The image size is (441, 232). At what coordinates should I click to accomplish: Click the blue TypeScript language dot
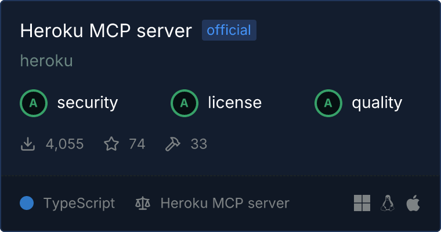tap(27, 203)
